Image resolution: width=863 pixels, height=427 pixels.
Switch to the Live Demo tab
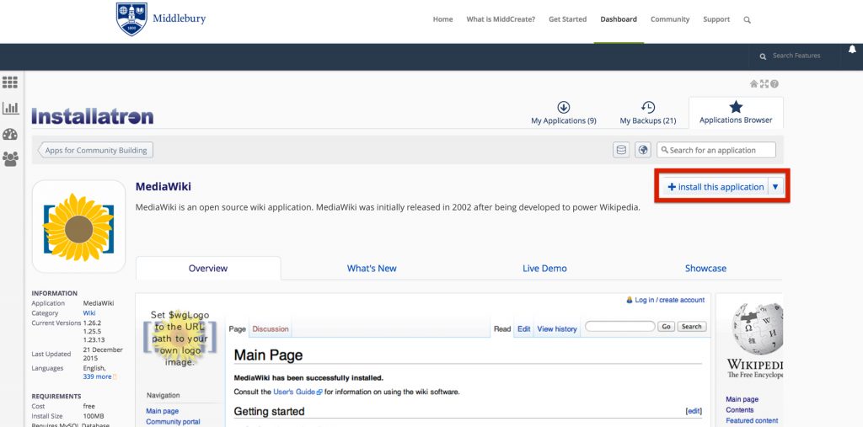(544, 269)
